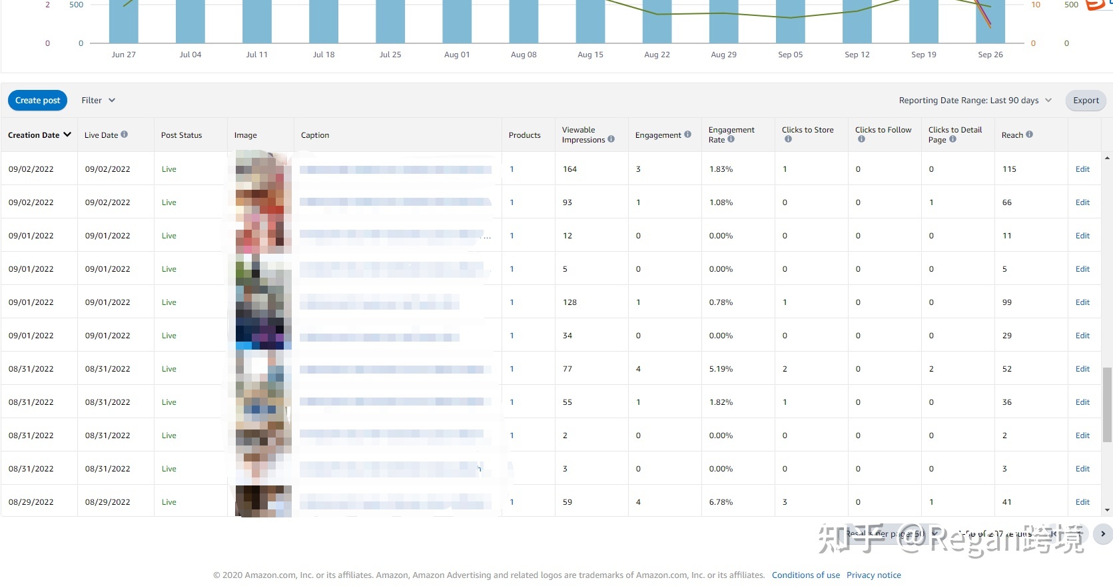Click the Clicks to Store info icon
Image resolution: width=1113 pixels, height=588 pixels.
[788, 139]
